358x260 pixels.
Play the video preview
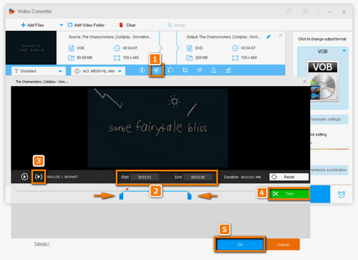click(24, 177)
